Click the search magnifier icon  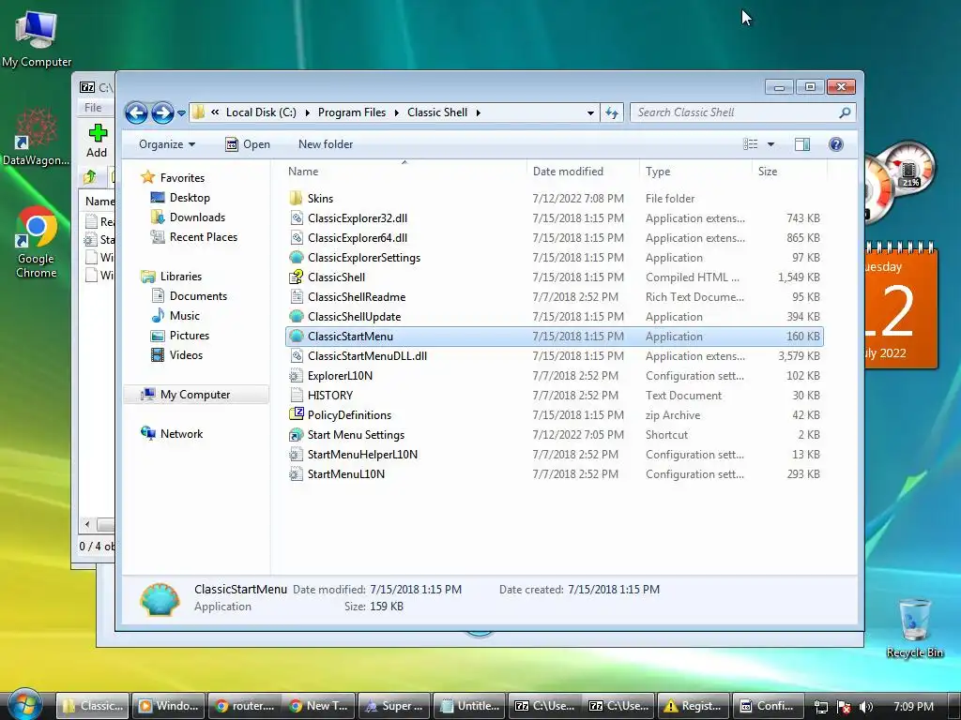(x=845, y=112)
